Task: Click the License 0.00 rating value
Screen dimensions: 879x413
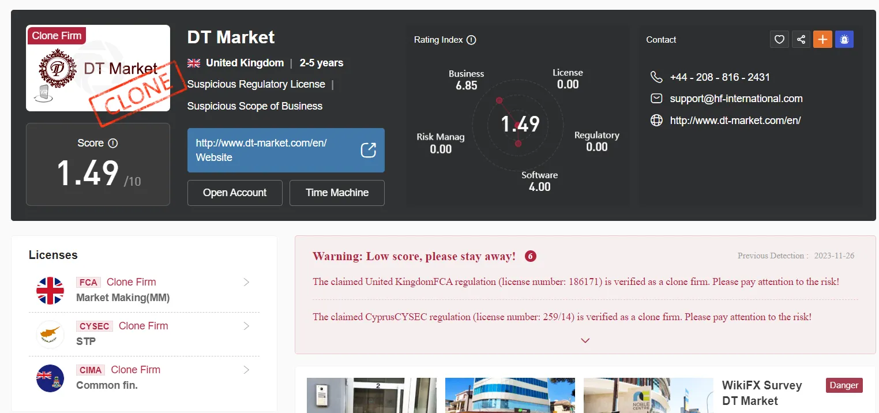Action: [x=568, y=78]
